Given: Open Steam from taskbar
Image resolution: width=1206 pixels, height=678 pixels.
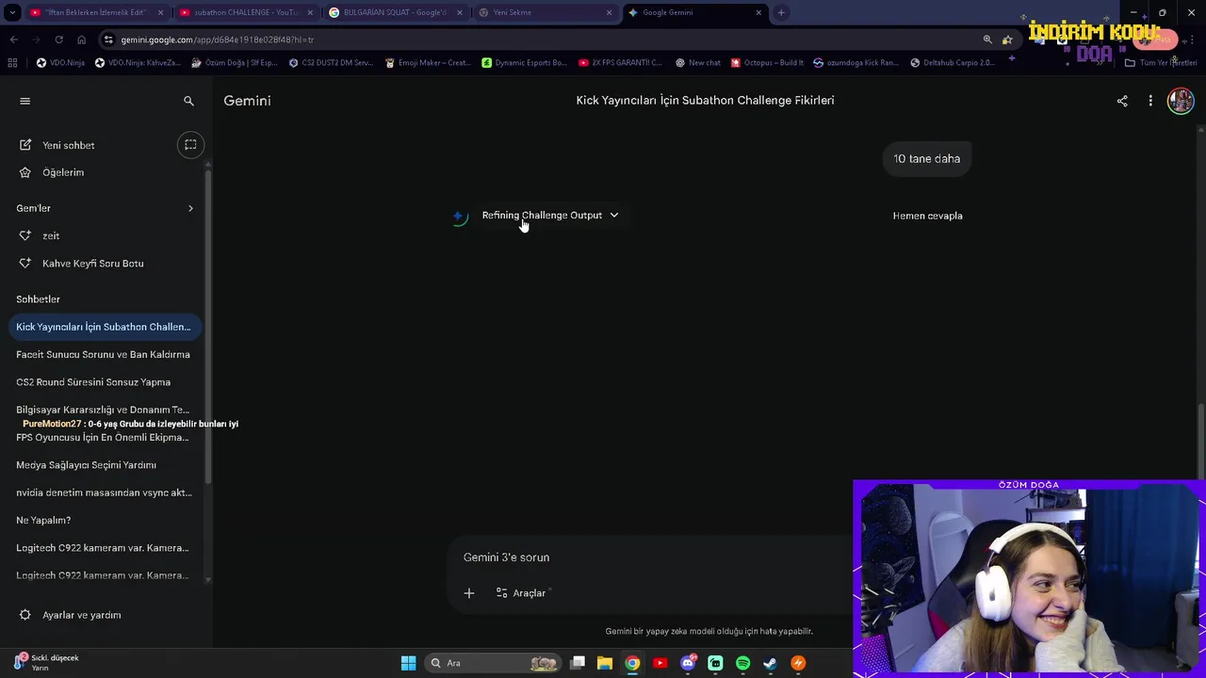Looking at the screenshot, I should click(x=770, y=663).
